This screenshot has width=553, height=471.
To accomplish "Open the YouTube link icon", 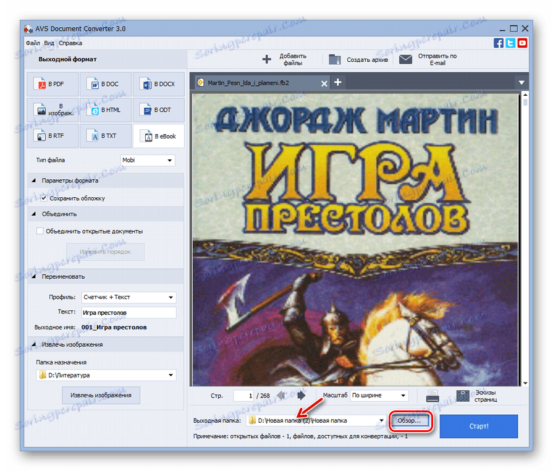I will click(522, 43).
